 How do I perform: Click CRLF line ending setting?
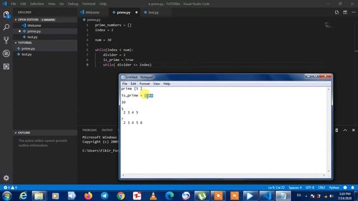(321, 188)
